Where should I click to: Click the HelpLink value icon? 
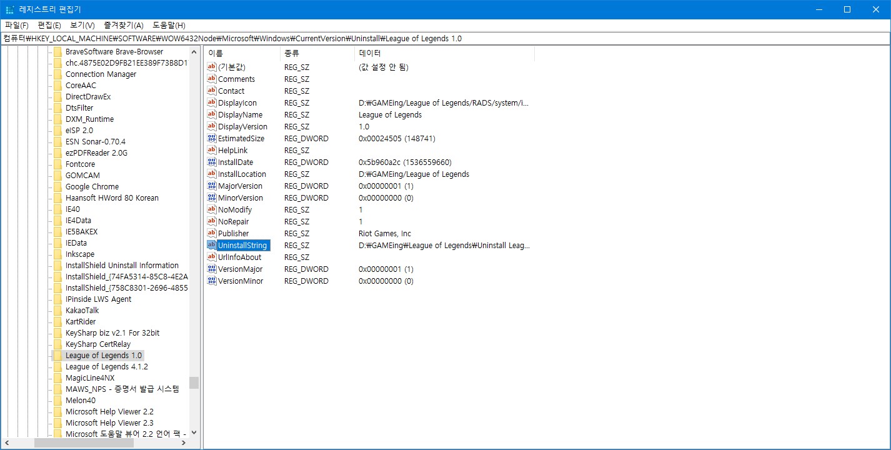[x=212, y=150]
